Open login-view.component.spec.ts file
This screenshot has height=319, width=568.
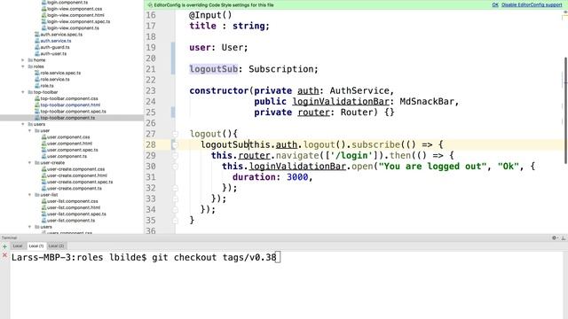click(x=75, y=21)
